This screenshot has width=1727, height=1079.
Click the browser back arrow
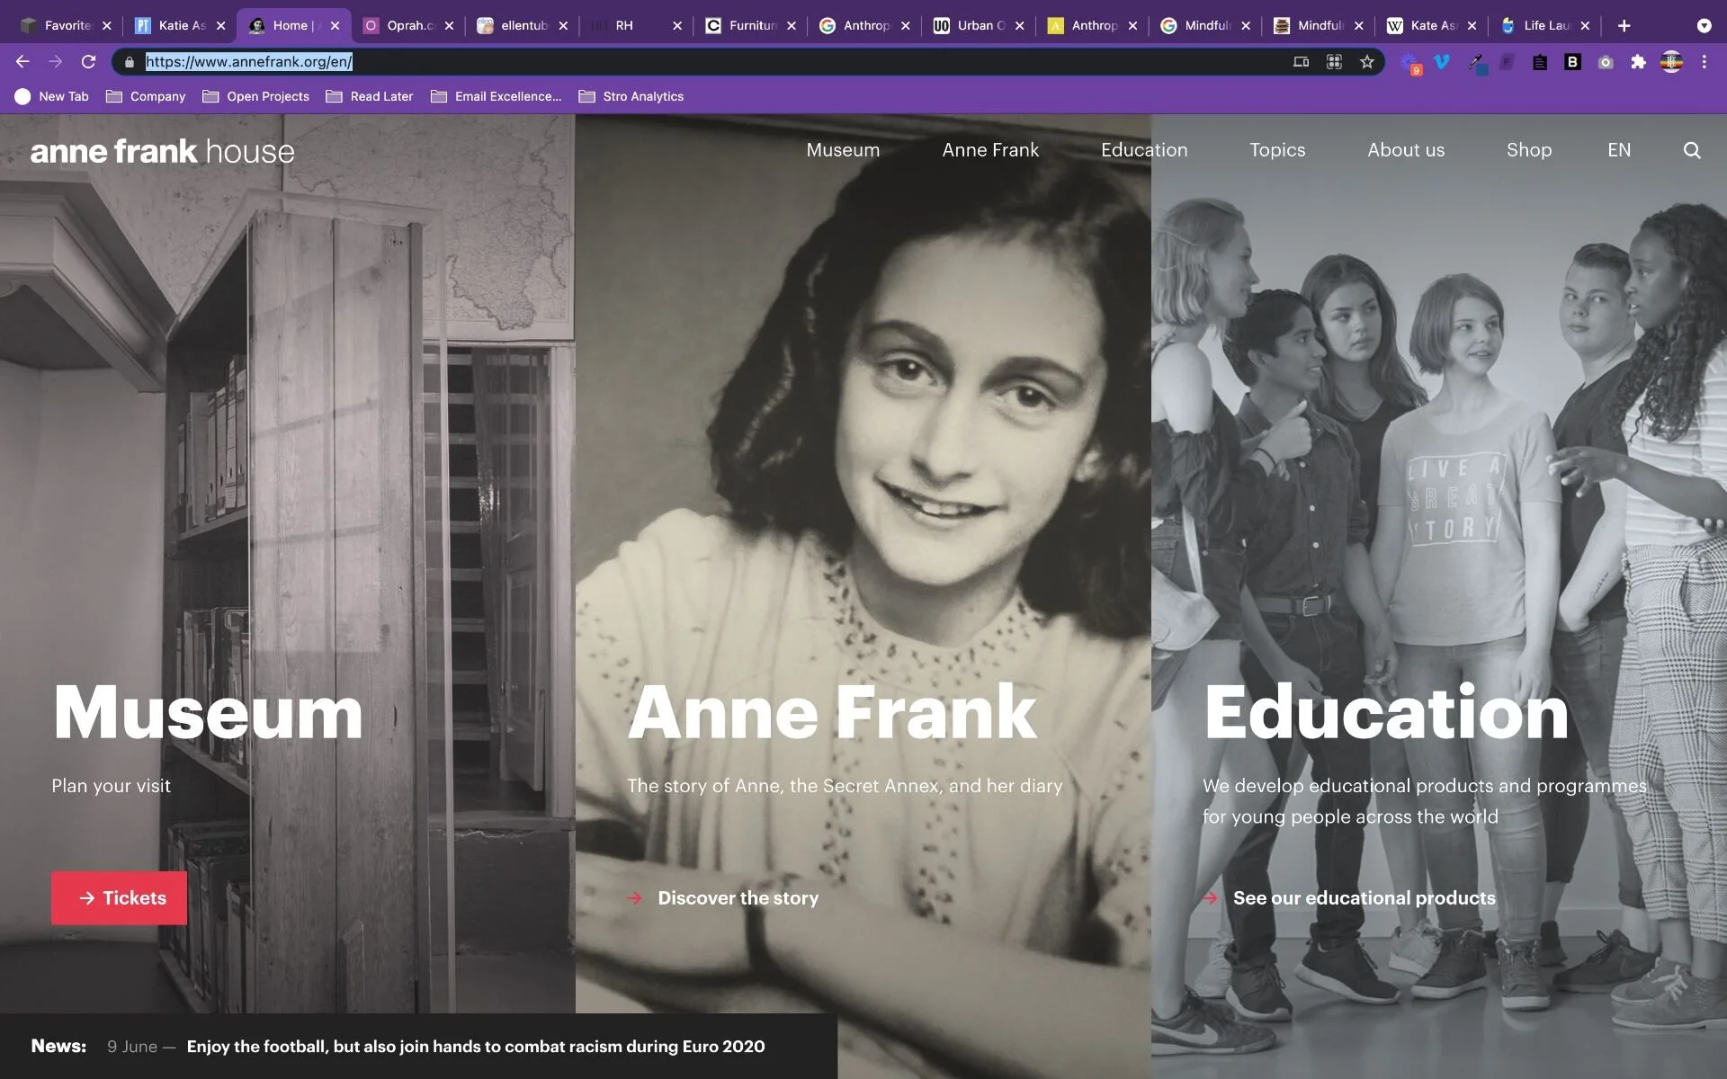[22, 62]
